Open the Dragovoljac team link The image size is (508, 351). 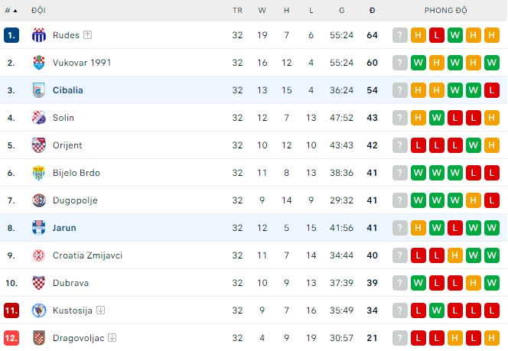[x=79, y=338]
